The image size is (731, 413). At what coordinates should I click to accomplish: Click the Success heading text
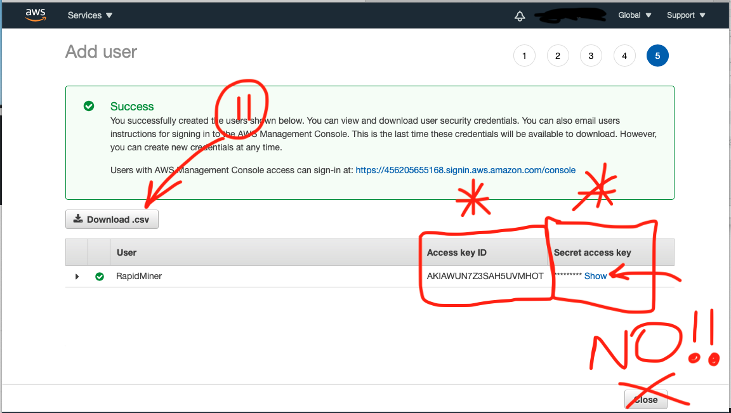click(x=132, y=107)
